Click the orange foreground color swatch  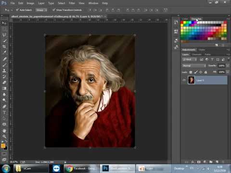coord(3,146)
